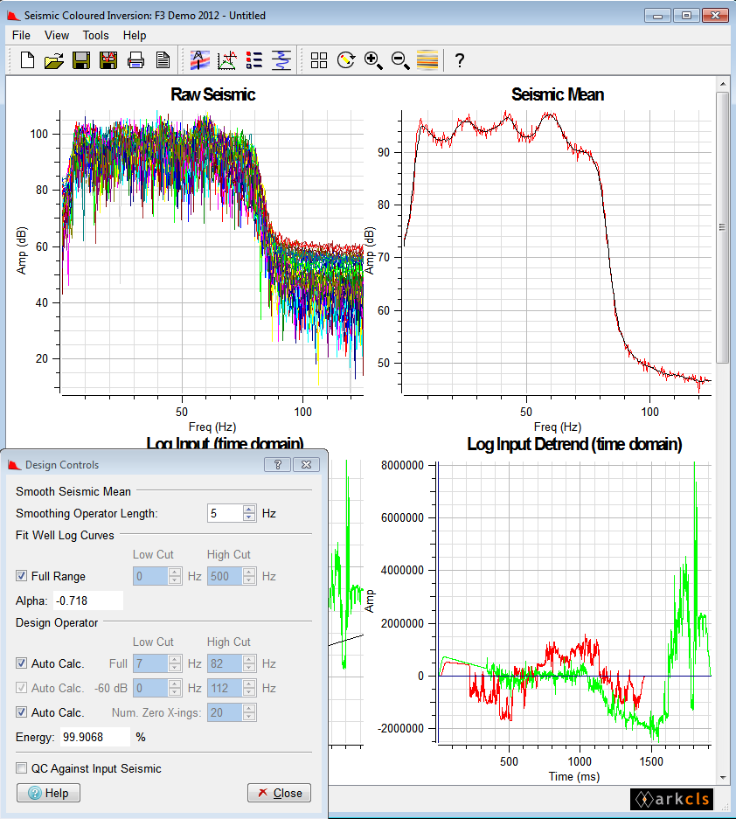This screenshot has height=819, width=736.
Task: Maximize the main application window
Action: [686, 16]
